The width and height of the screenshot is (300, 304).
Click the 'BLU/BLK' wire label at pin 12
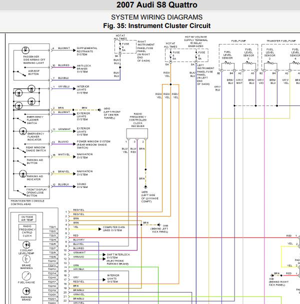pyautogui.click(x=63, y=184)
